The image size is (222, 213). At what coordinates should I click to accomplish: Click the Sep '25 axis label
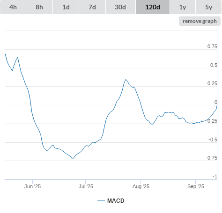(x=196, y=186)
